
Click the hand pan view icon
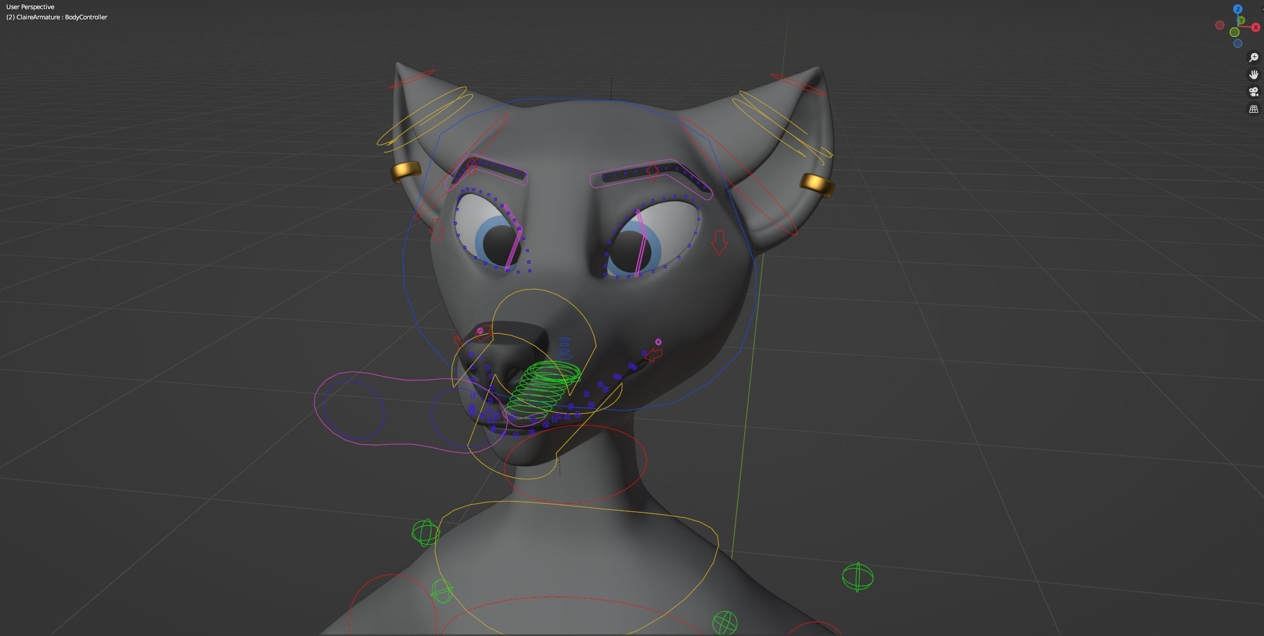[1254, 75]
